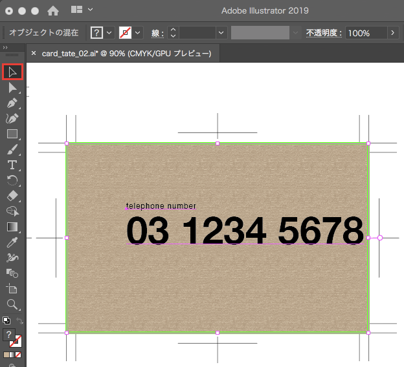Click the Home icon in title bar
404x367 pixels.
53,10
